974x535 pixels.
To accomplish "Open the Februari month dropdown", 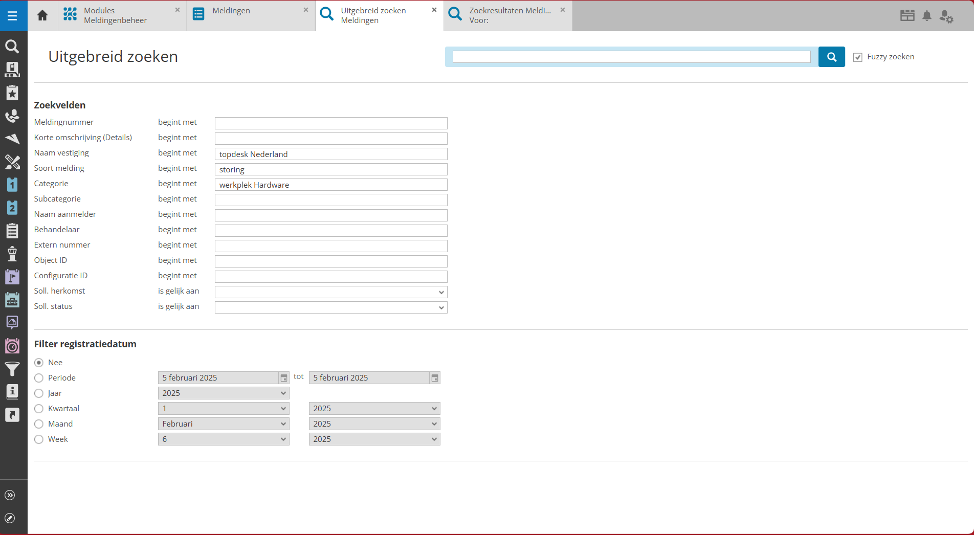I will pos(224,424).
